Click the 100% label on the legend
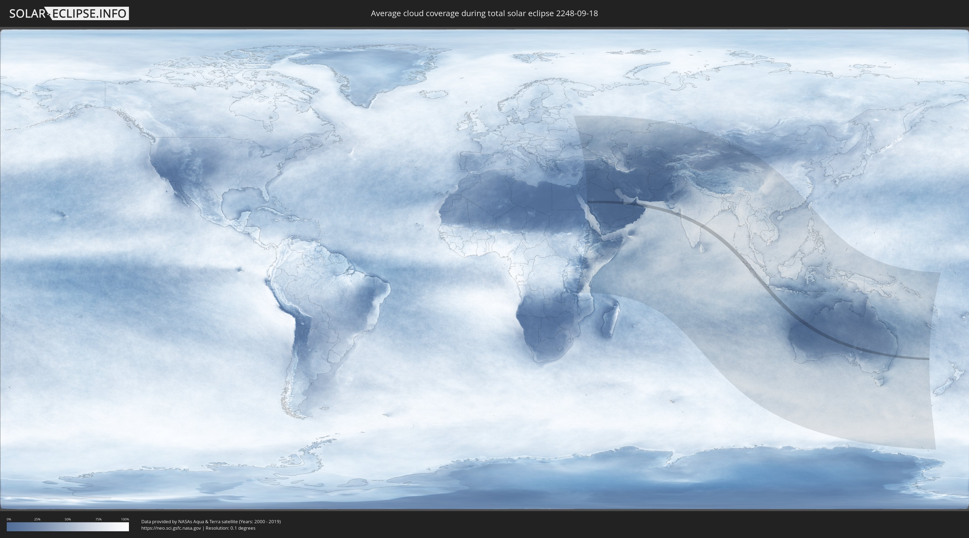The width and height of the screenshot is (969, 538). 125,519
